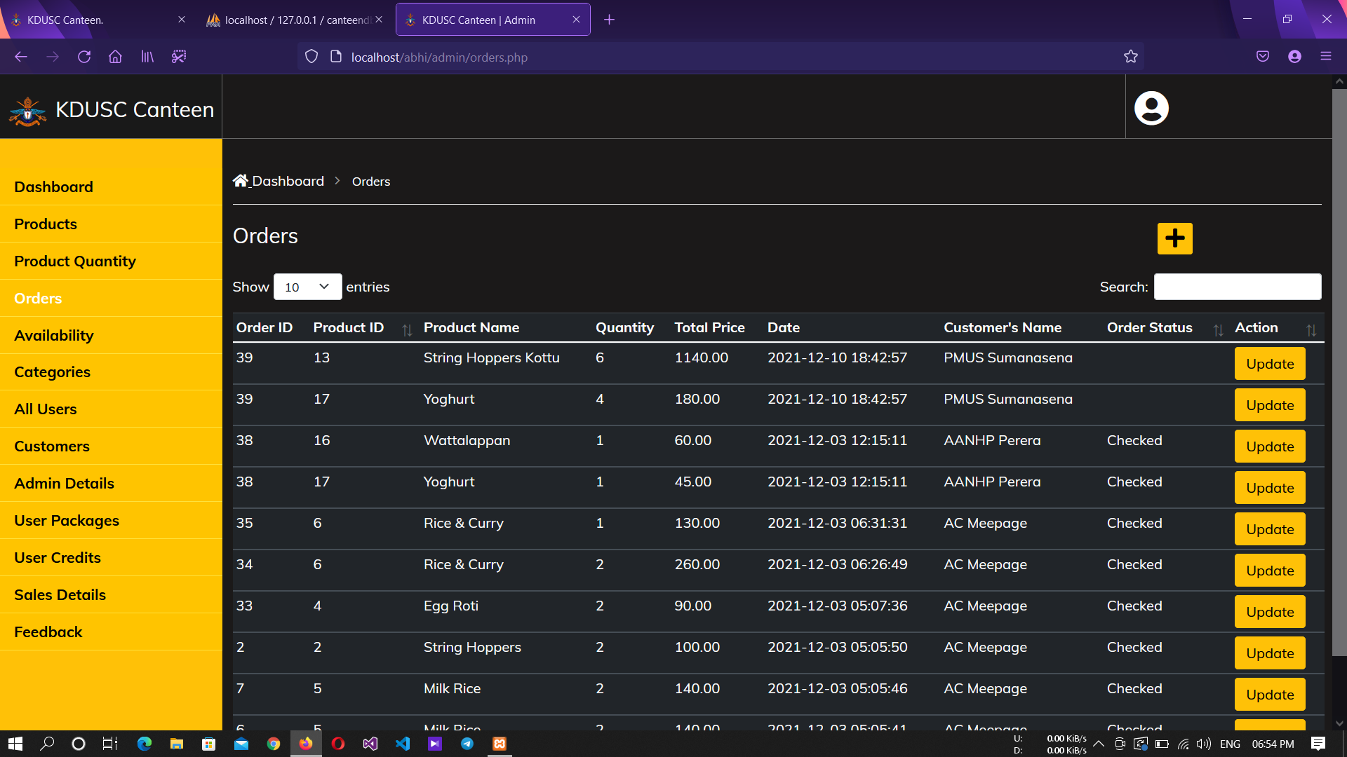Click the KDUSC Canteen crest logo
Viewport: 1347px width, 757px height.
point(28,111)
